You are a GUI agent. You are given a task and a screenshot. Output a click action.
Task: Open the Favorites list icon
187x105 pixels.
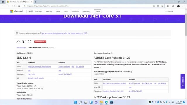pos(168,6)
